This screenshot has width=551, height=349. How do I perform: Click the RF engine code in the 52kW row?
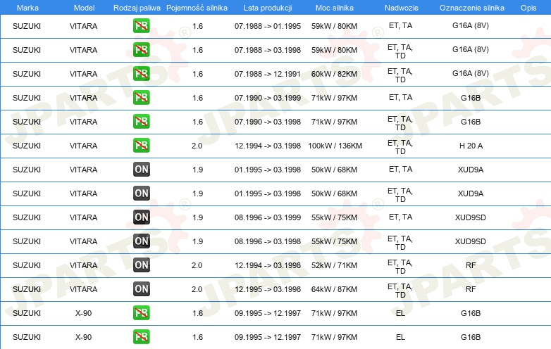[471, 265]
